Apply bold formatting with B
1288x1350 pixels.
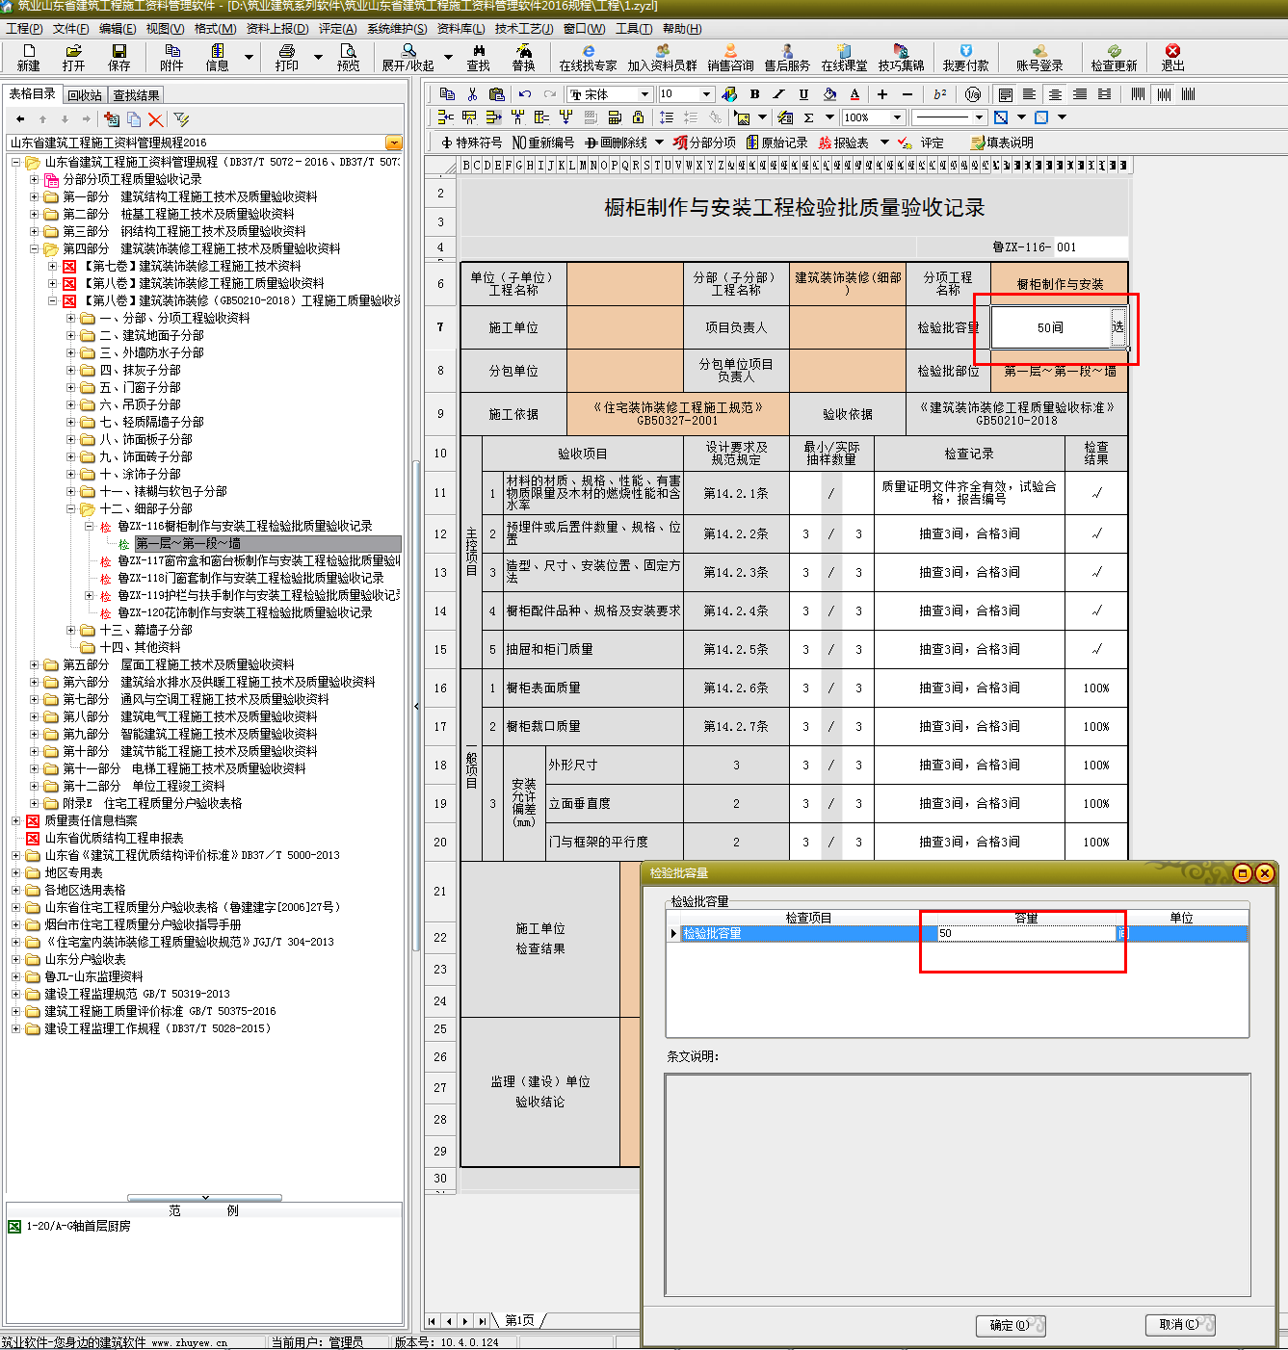click(x=754, y=93)
